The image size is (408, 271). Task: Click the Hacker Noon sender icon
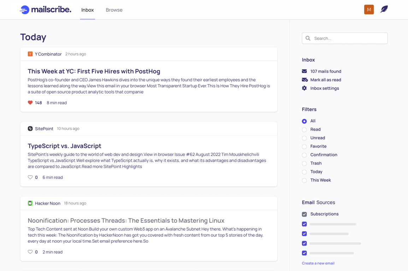point(30,203)
